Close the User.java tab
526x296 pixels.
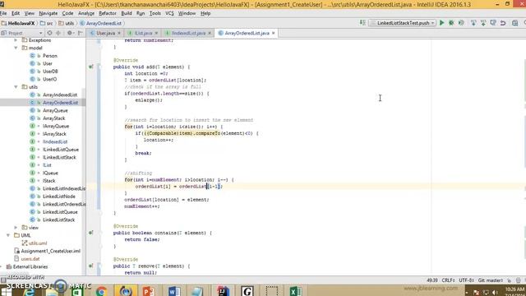[x=119, y=33]
